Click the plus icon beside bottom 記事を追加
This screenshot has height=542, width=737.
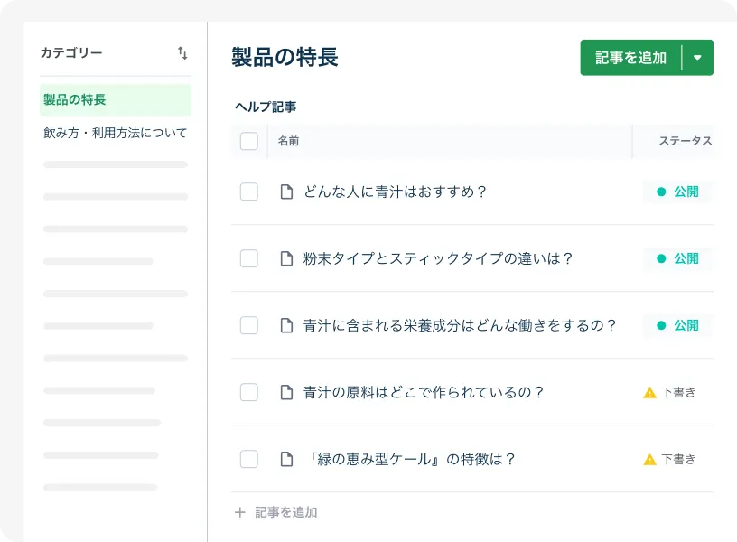coord(240,512)
